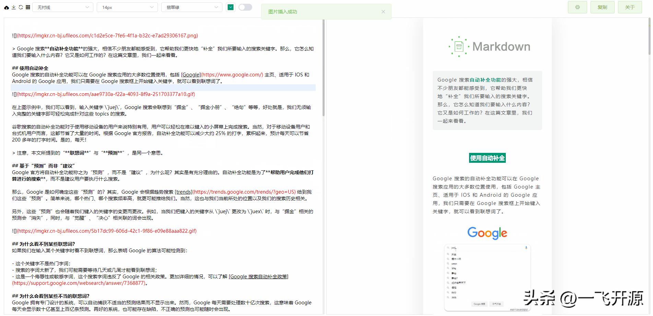Click the sync/refresh icon in toolbar
The height and width of the screenshot is (316, 653).
point(21,7)
